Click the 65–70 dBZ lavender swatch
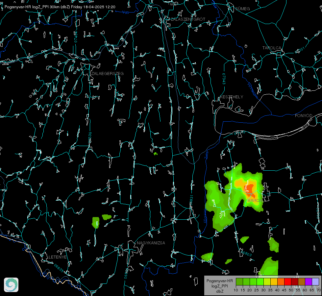The width and height of the screenshot is (322, 296). (315, 282)
